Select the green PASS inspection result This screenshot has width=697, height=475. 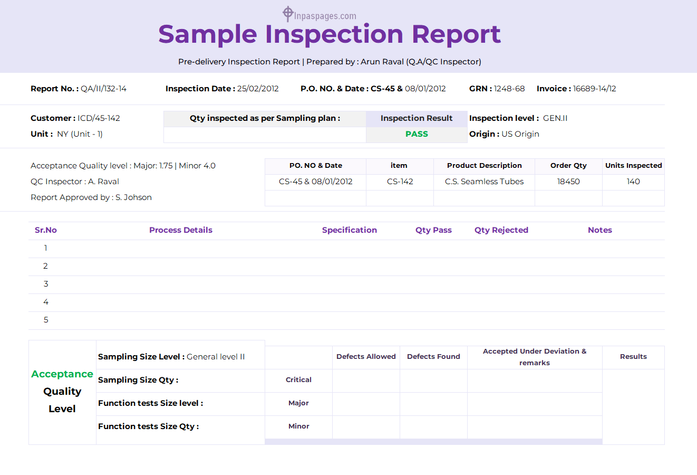coord(416,134)
